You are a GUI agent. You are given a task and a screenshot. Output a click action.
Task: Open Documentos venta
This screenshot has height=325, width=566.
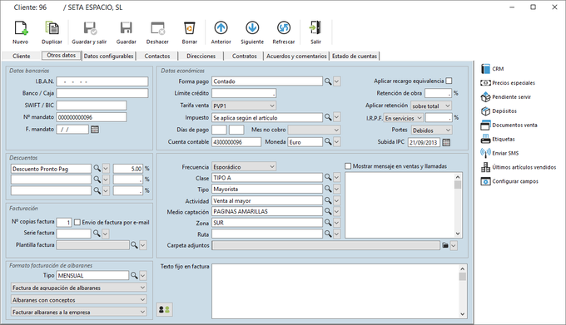pyautogui.click(x=509, y=125)
